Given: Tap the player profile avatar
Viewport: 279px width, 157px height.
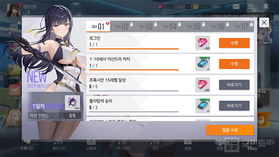Looking at the screenshot, I should click(x=14, y=10).
